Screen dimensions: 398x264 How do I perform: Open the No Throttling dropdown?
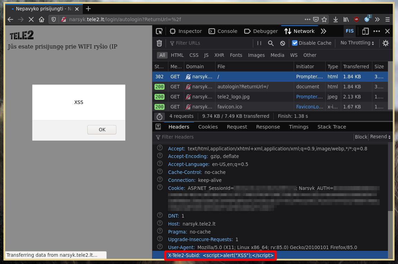pos(357,43)
